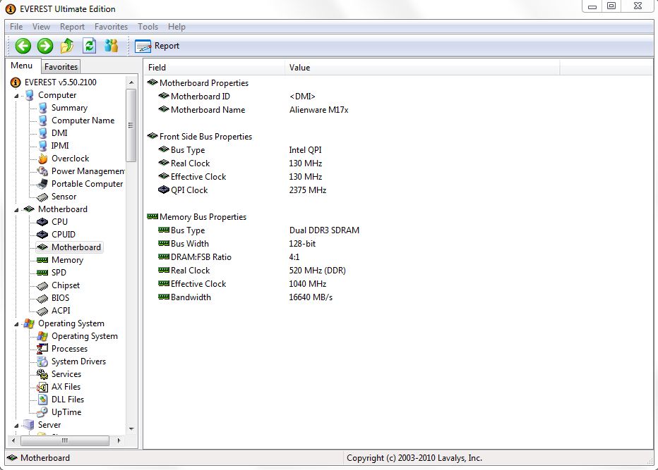Viewport: 658px width, 470px height.
Task: Select the ACPI icon in tree
Action: tap(42, 311)
